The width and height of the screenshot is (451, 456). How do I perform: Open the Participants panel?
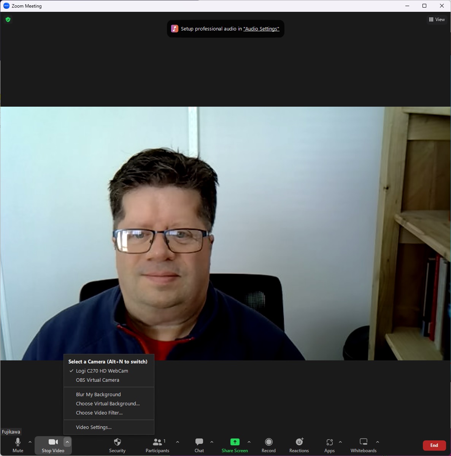(x=157, y=445)
